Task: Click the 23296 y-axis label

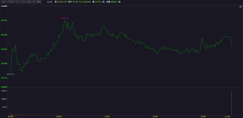Action: click(4, 35)
